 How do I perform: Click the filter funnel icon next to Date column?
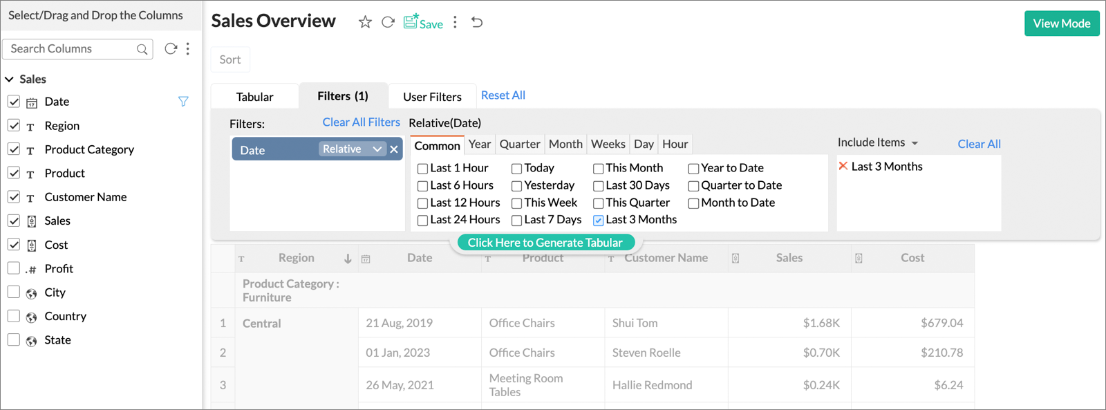pyautogui.click(x=183, y=102)
